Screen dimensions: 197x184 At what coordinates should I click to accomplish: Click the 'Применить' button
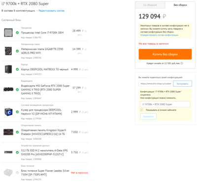(x=148, y=117)
